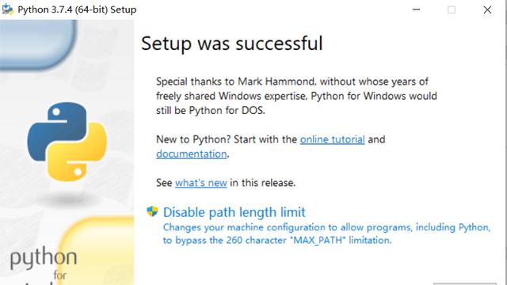
Task: Click the MAX_PATH limitation description text
Action: [x=326, y=234]
